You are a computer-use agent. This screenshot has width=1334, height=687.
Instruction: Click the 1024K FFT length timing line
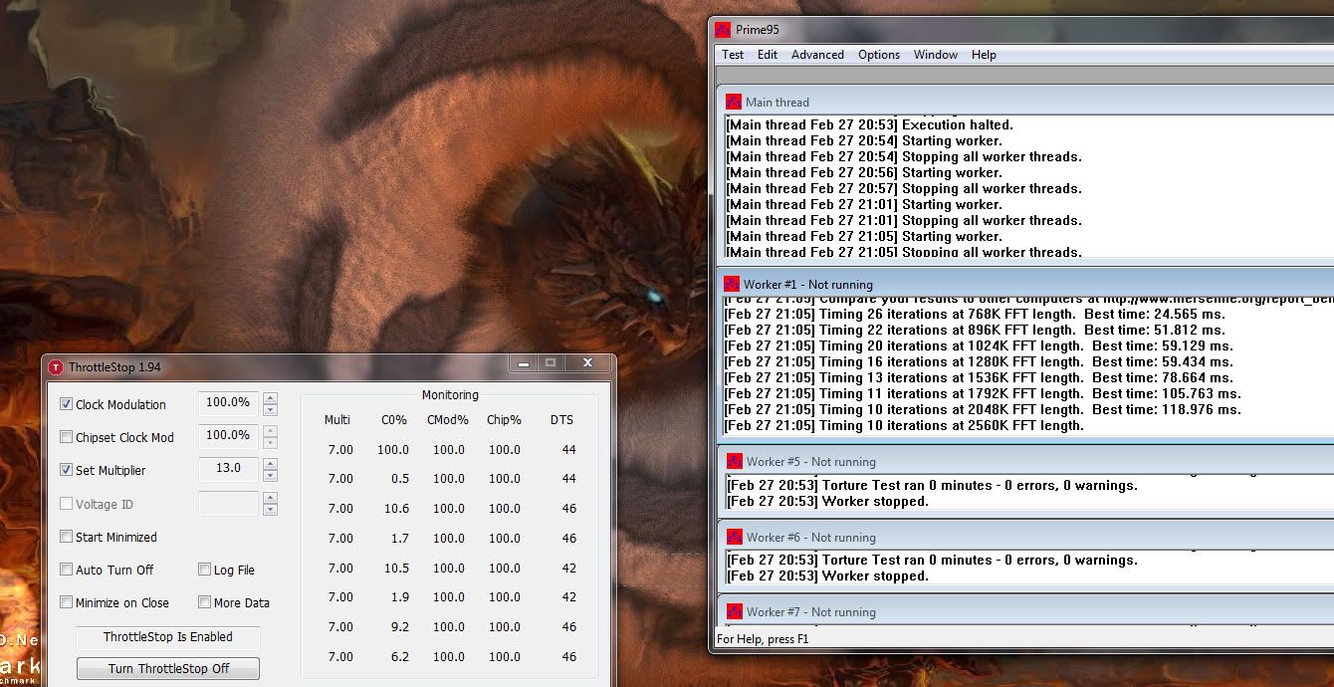[x=979, y=345]
